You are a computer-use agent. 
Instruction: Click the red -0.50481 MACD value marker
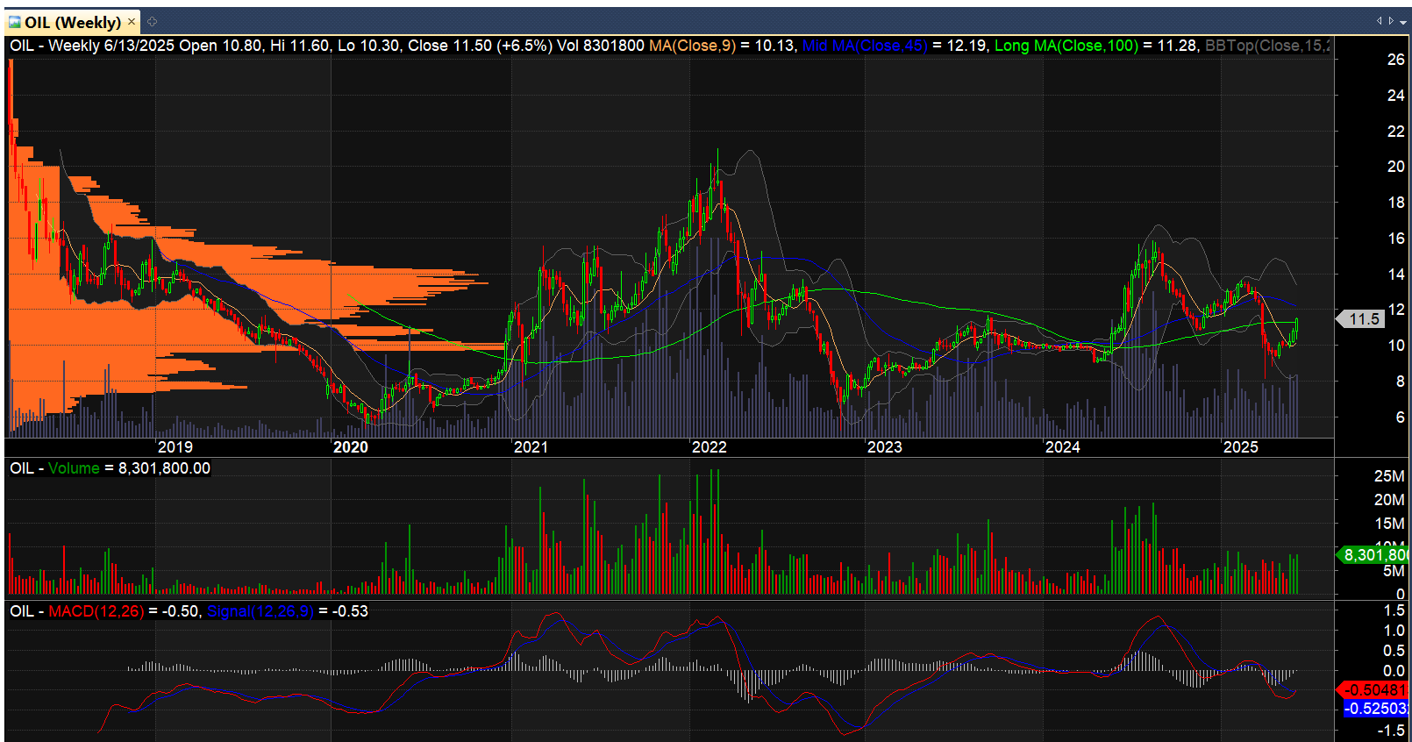pos(1375,690)
